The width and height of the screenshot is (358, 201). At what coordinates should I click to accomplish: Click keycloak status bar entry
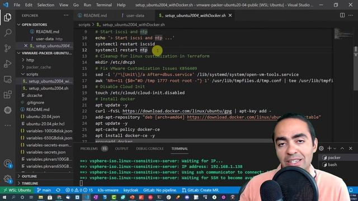[131, 190]
